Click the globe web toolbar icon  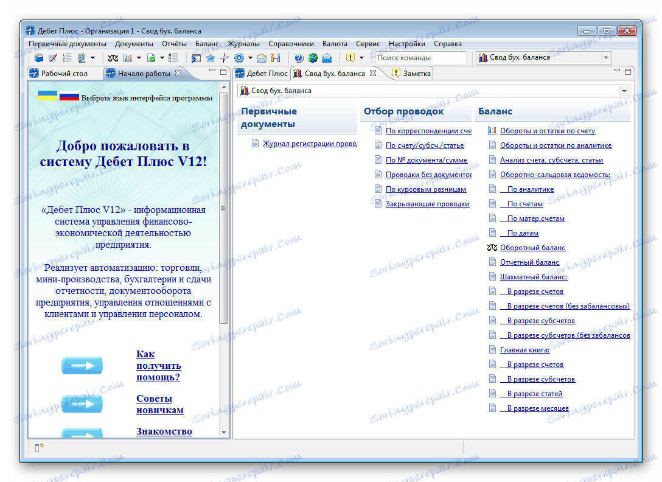click(x=313, y=58)
